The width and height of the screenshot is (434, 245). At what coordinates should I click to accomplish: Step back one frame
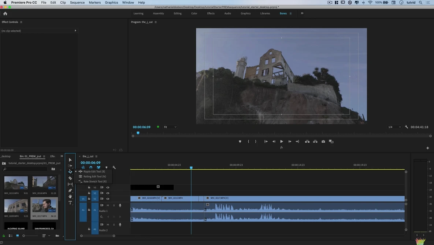point(274,142)
